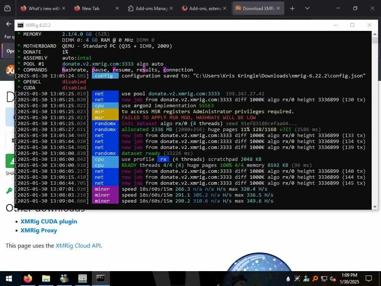This screenshot has height=286, width=381.
Task: Expand the list all tabs chevron
Action: [307, 9]
